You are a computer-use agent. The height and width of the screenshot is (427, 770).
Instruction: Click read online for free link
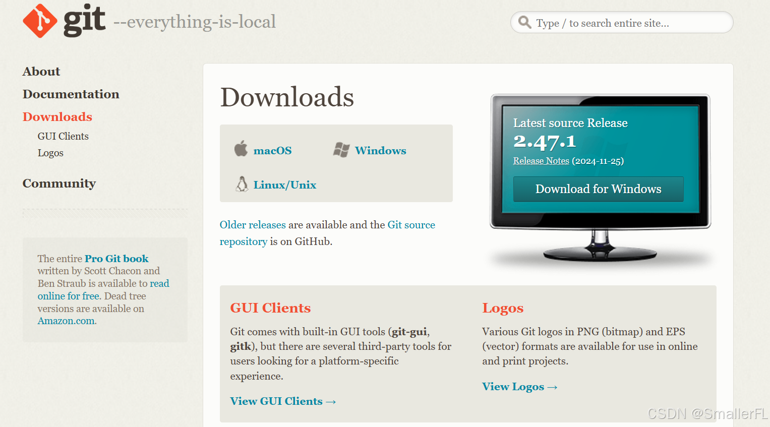(103, 290)
